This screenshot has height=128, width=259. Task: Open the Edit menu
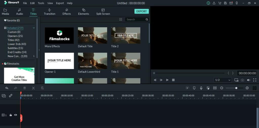32,3
